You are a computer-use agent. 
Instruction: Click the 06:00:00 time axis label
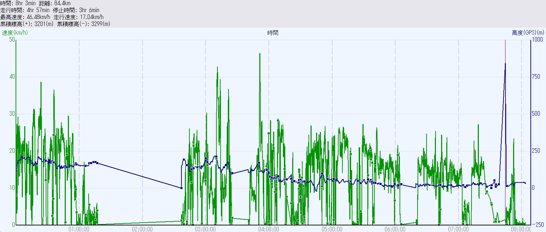click(x=395, y=229)
